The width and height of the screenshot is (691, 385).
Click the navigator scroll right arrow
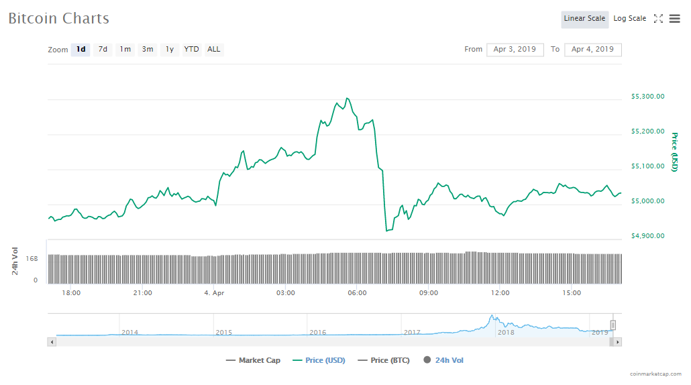click(618, 342)
